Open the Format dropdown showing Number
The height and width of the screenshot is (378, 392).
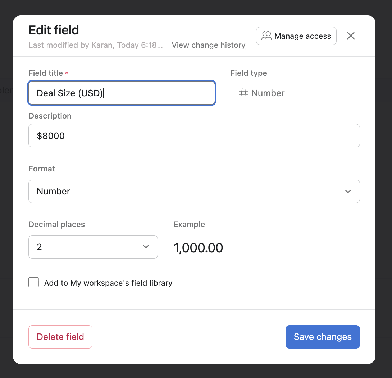click(194, 191)
